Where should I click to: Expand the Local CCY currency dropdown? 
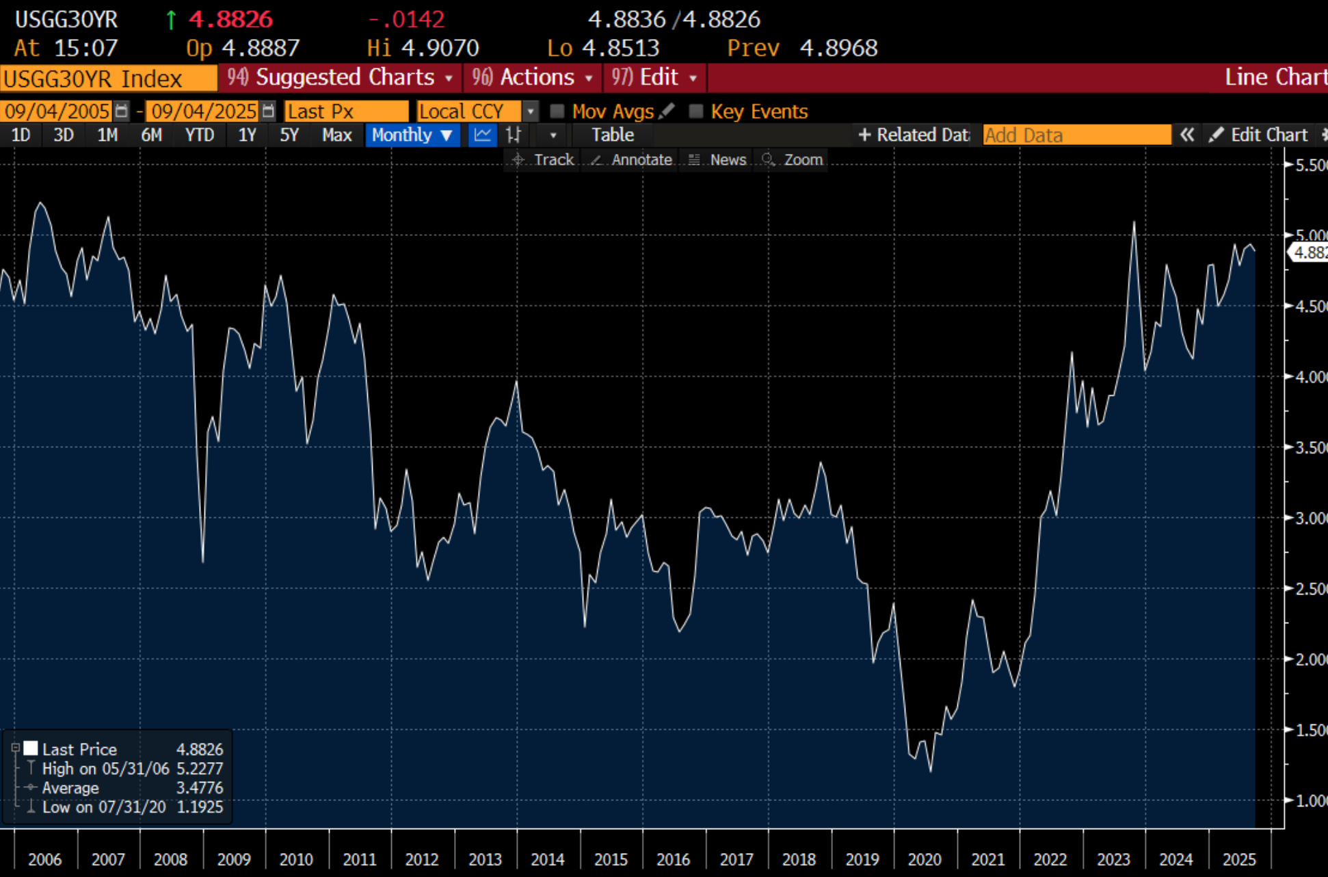click(530, 111)
